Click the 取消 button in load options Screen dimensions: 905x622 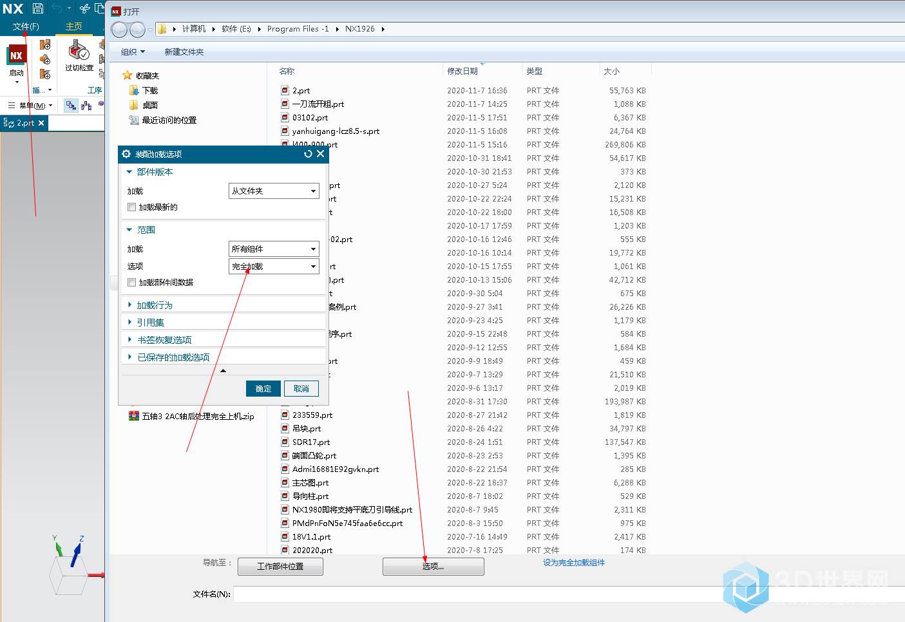pyautogui.click(x=301, y=388)
